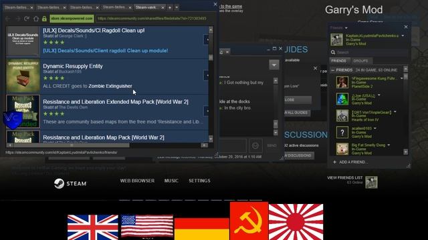Viewport: 428px width, 240px height.
Task: Follow blue ULX Client ragdoll module link
Action: (x=106, y=51)
